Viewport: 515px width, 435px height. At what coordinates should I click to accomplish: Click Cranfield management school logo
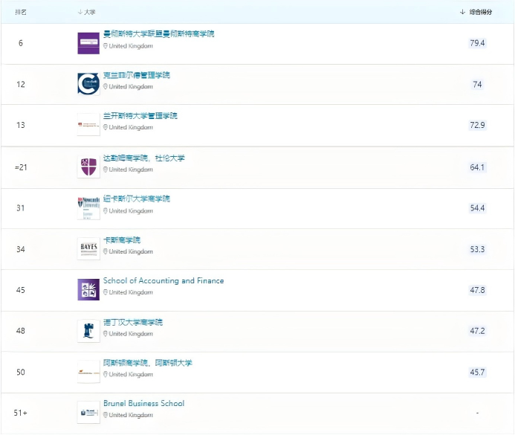pos(88,84)
